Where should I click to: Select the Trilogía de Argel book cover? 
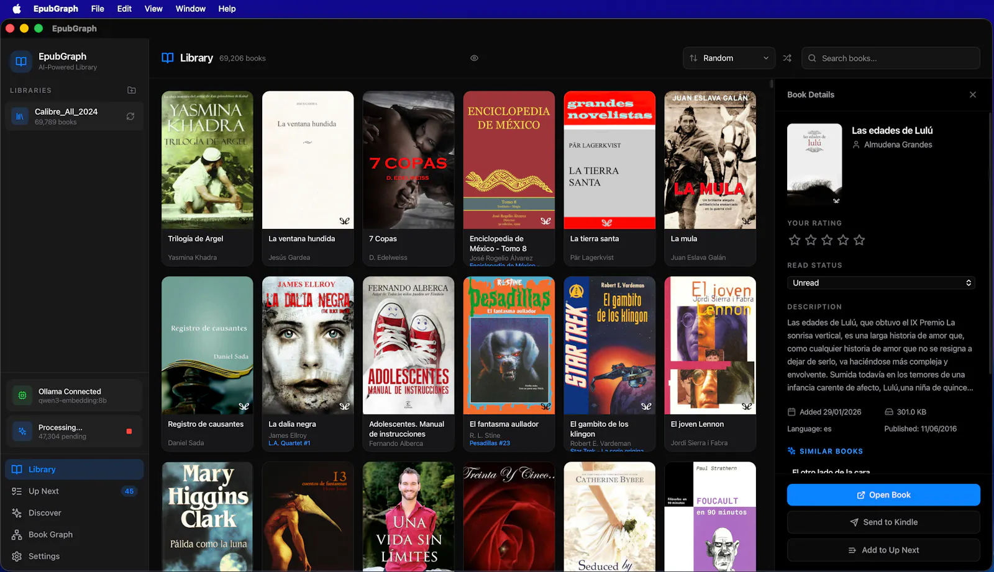(207, 160)
